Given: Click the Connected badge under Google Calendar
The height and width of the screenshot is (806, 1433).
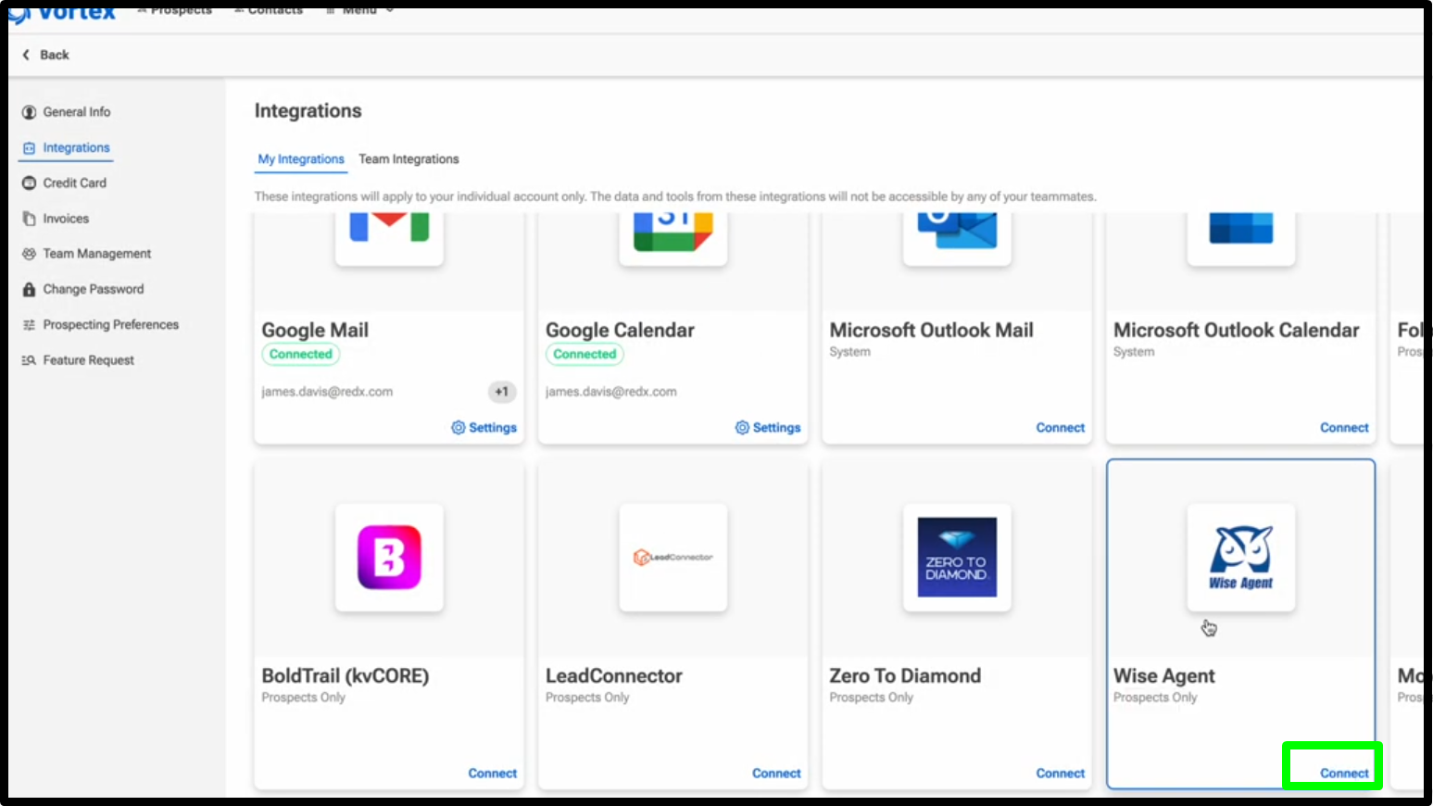Looking at the screenshot, I should coord(585,354).
